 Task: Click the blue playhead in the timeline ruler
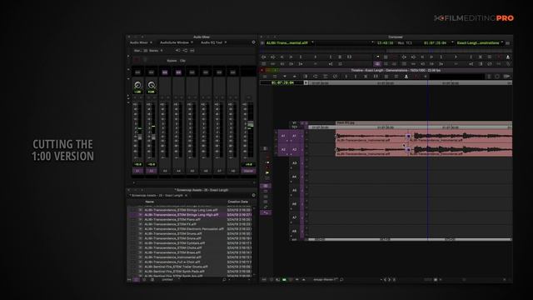[x=427, y=82]
